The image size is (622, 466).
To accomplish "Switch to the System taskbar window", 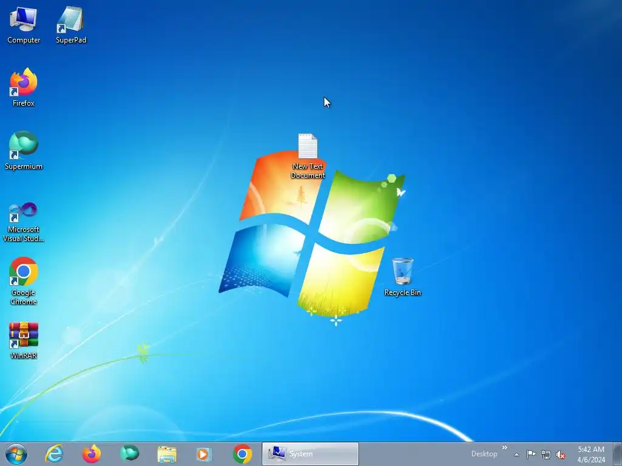I will (x=310, y=454).
